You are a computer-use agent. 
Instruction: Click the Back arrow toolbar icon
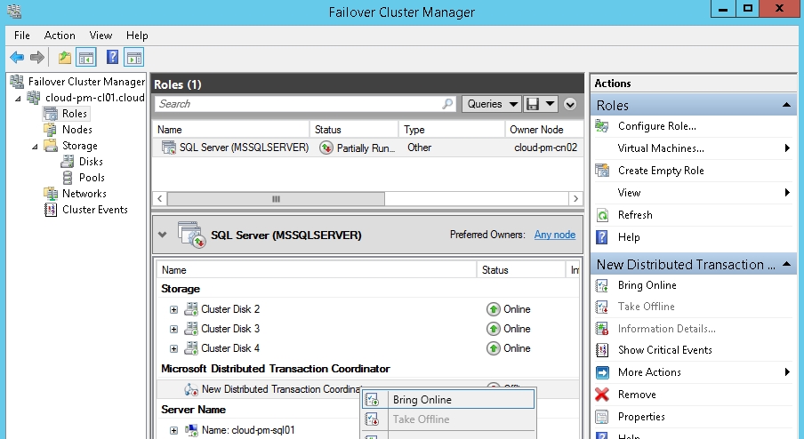coord(17,58)
